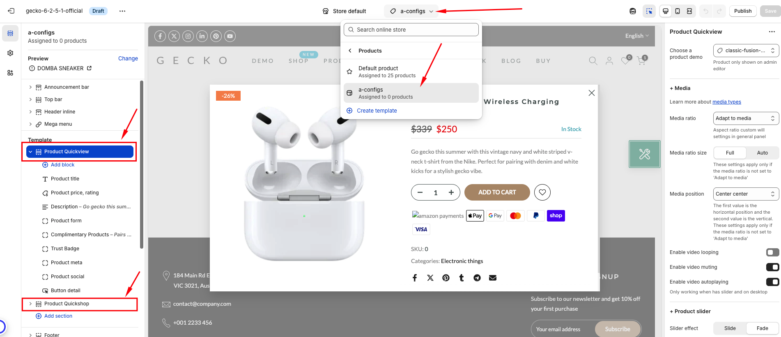Screen dimensions: 781x337
Task: Disable the video muting switch
Action: [x=772, y=267]
